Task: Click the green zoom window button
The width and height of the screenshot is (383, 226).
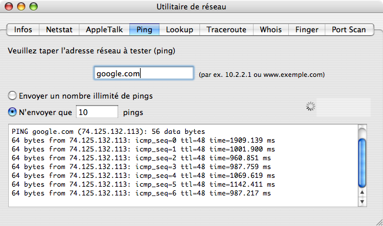Action: [34, 6]
